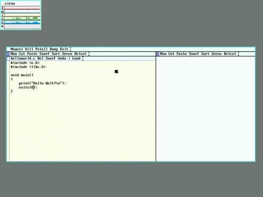Click Newcol in the acme top tag

tap(17, 49)
